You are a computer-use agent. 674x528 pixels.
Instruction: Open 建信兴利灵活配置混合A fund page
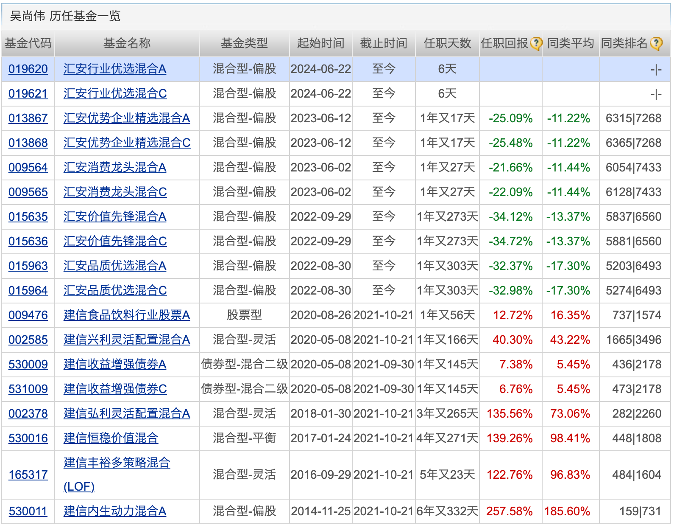click(x=127, y=340)
